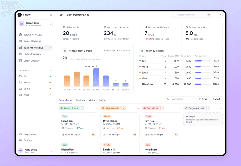Expand the Team Performance menu chevron

point(50,48)
